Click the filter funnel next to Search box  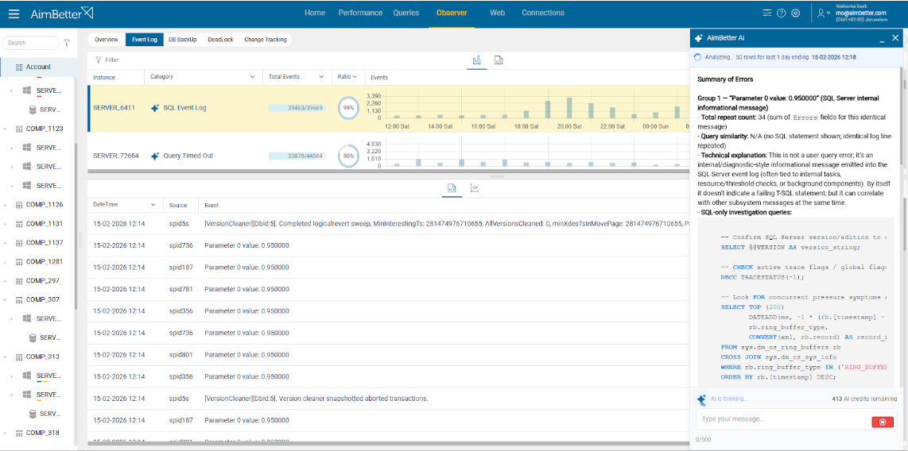[x=67, y=43]
